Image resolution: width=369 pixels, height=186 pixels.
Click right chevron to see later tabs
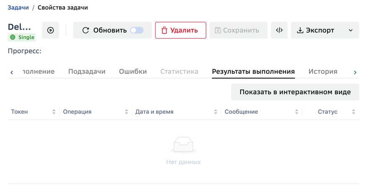tap(355, 72)
